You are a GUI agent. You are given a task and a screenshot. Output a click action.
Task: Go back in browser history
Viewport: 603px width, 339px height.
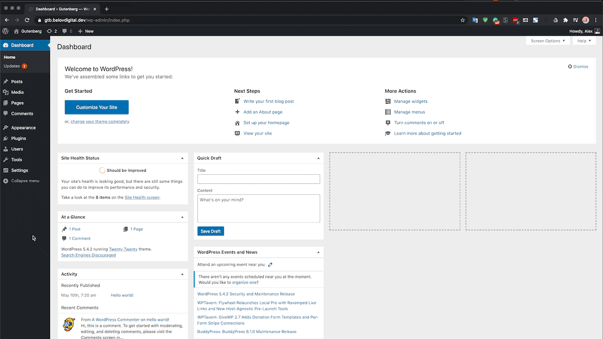pos(7,20)
